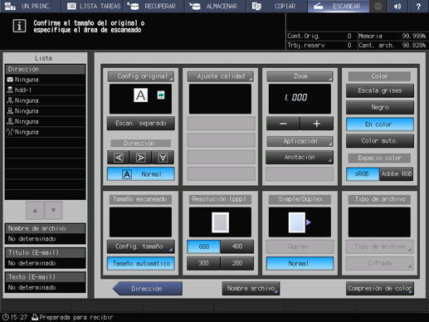Image resolution: width=429 pixels, height=322 pixels.
Task: Select 400 ppp resolution
Action: pyautogui.click(x=237, y=246)
